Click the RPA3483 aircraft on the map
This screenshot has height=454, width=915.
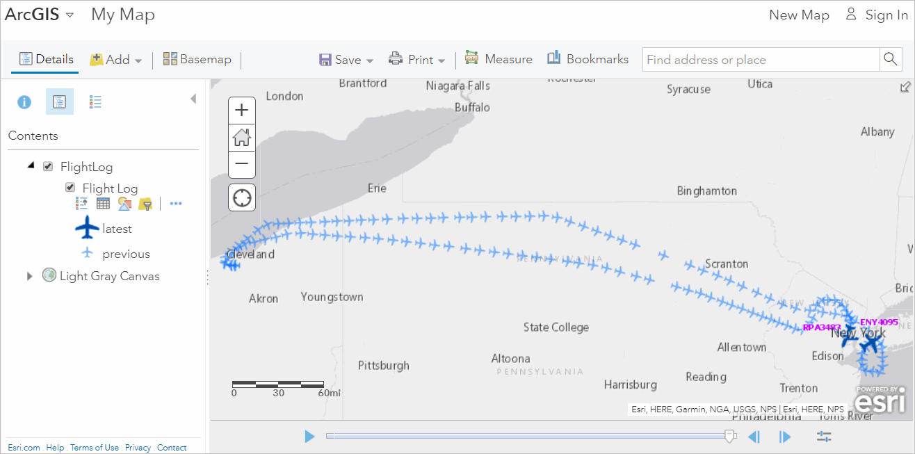point(848,338)
